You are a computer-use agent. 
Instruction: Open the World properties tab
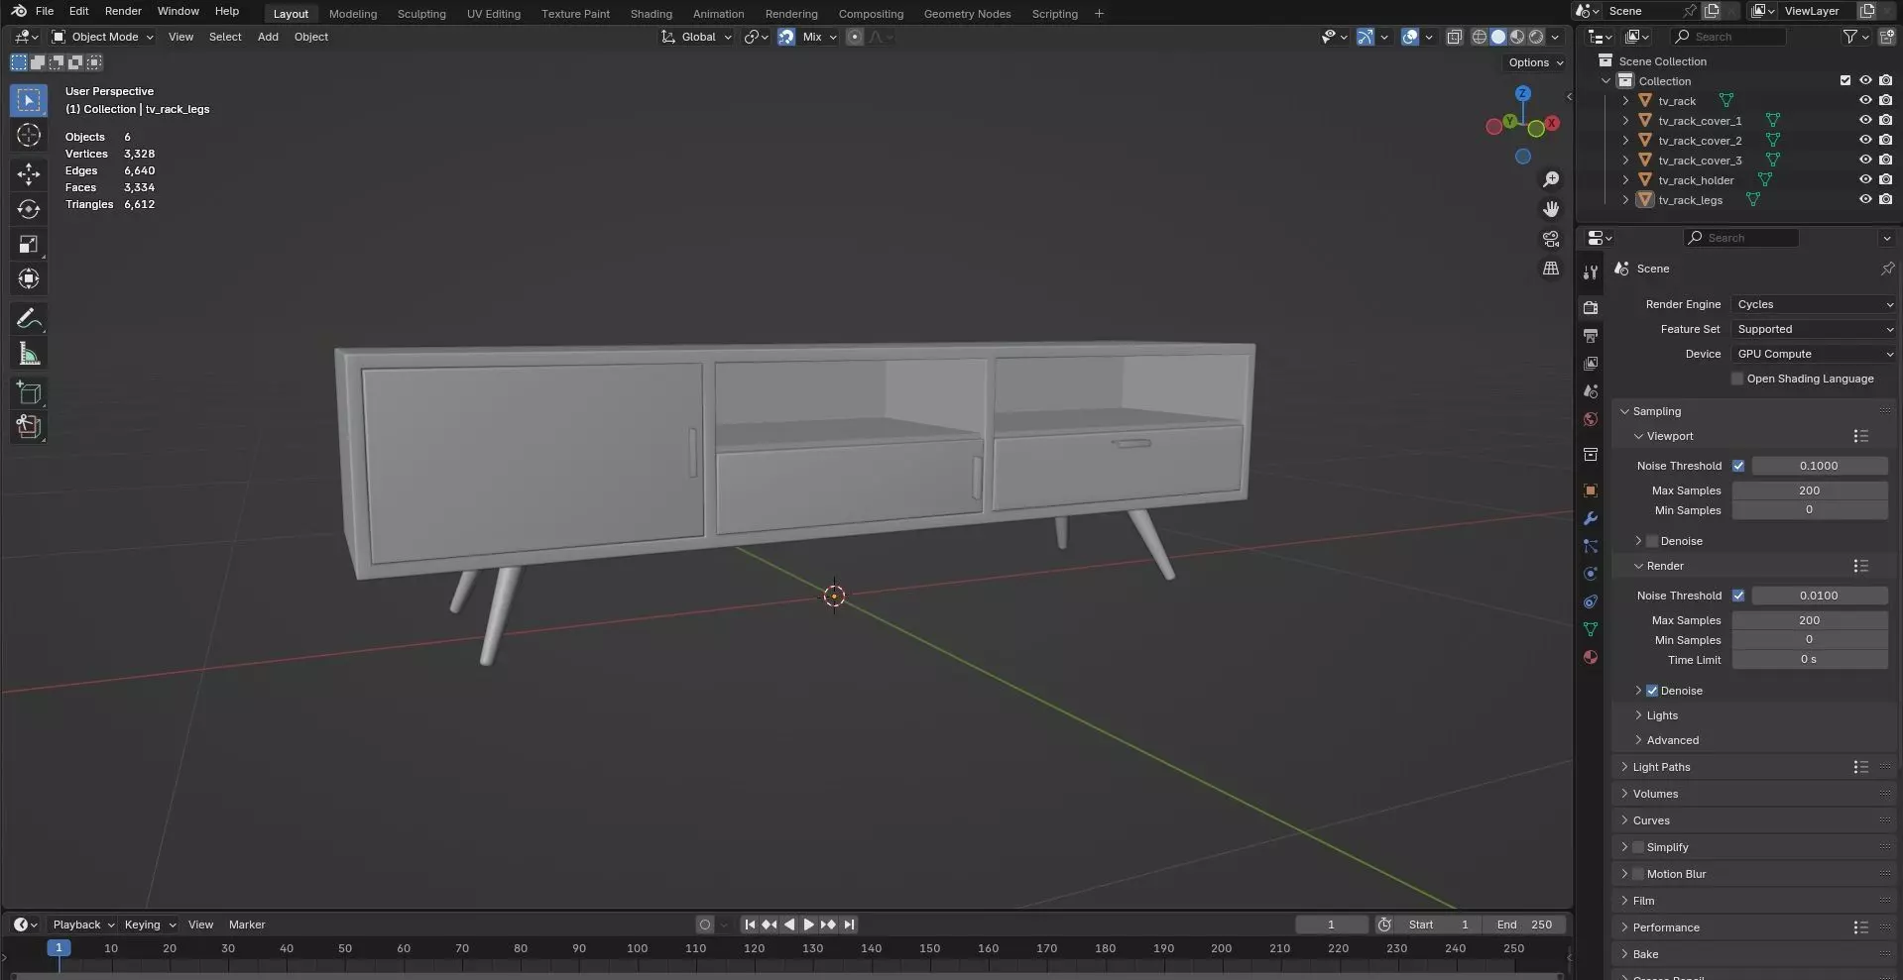click(1591, 419)
